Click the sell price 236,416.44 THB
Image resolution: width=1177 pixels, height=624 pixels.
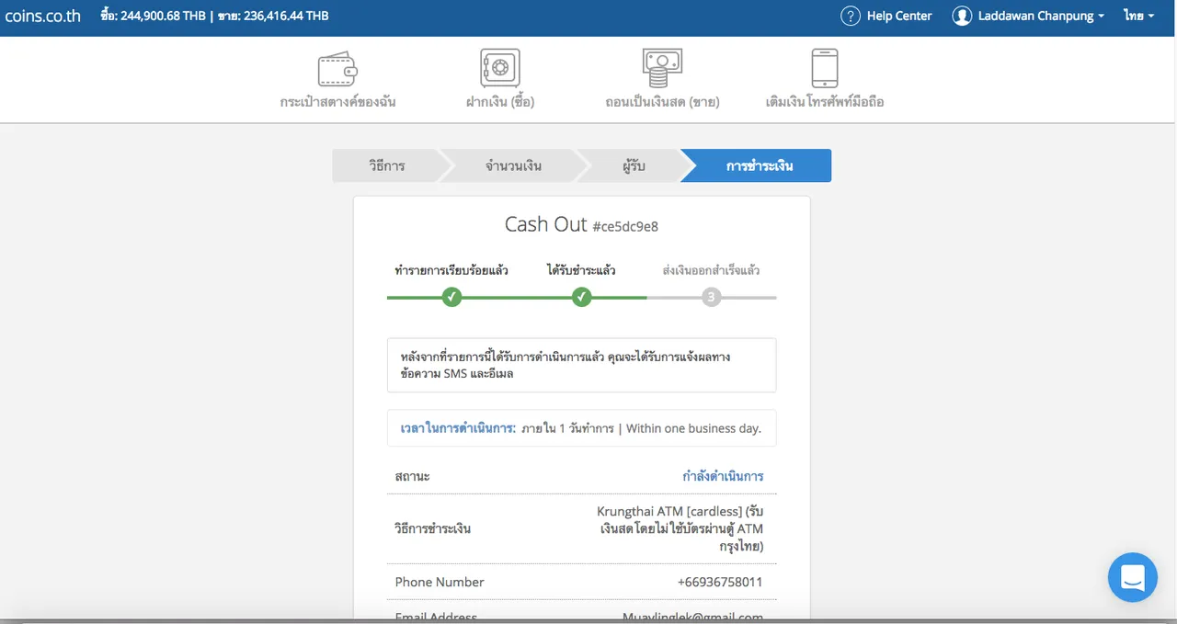tap(273, 16)
